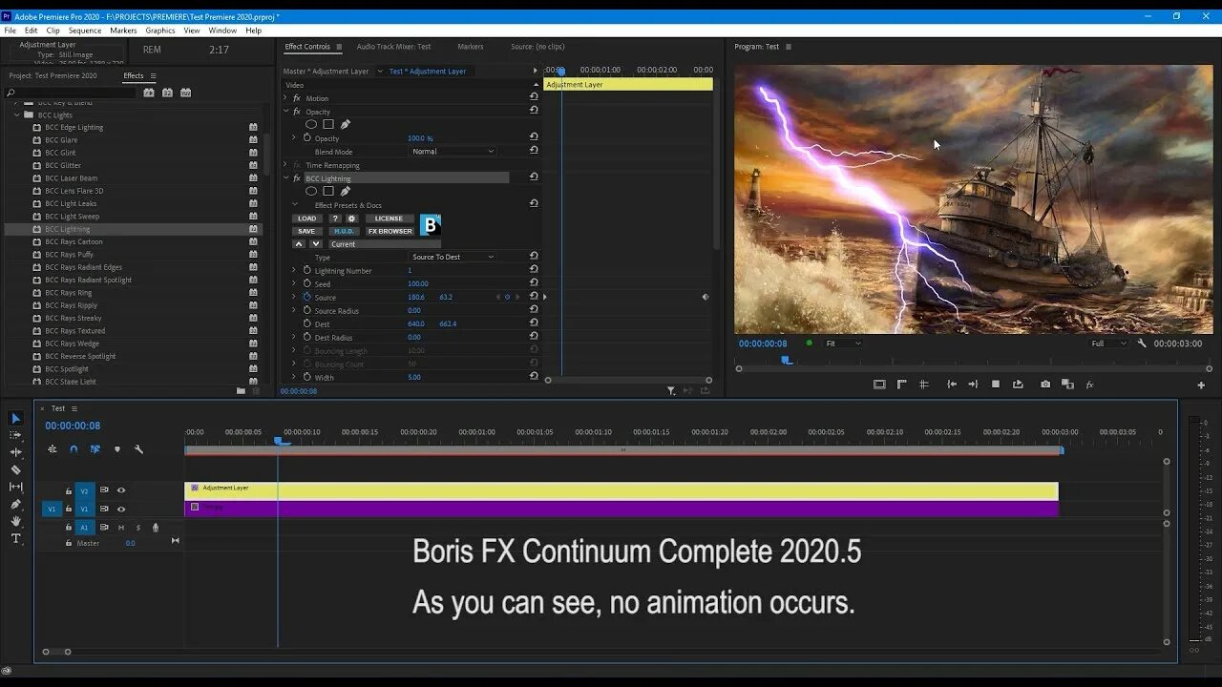
Task: Collapse the BCC Lights folder
Action: [x=17, y=114]
